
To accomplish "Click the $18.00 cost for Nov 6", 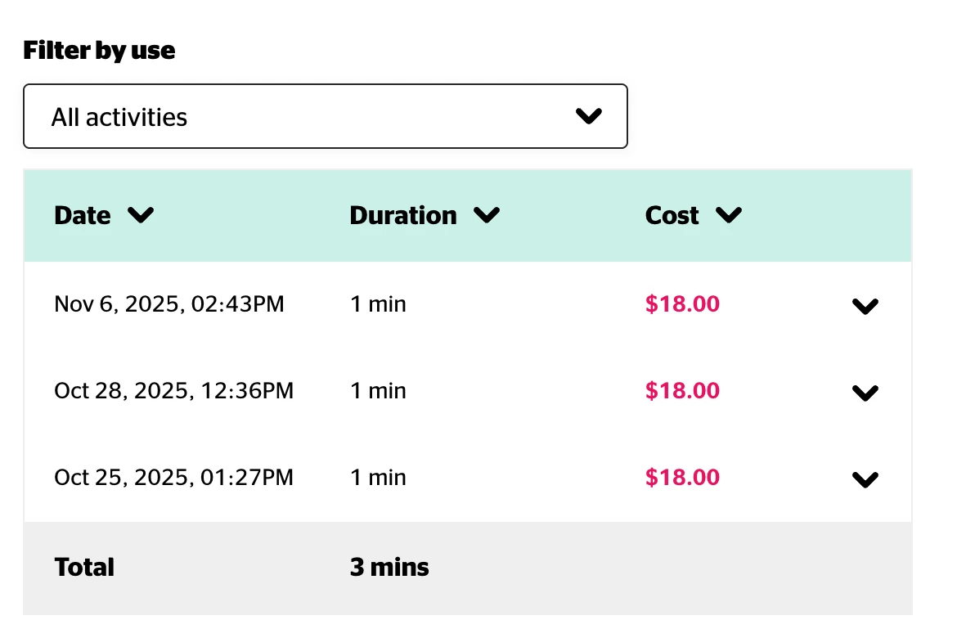I will coord(682,304).
